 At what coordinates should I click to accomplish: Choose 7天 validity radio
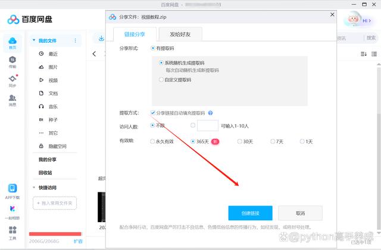point(273,141)
